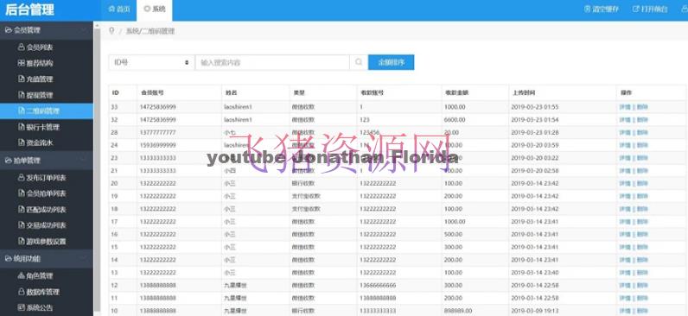Click the magnifier search icon button
Screen dimensions: 688x316
[359, 62]
